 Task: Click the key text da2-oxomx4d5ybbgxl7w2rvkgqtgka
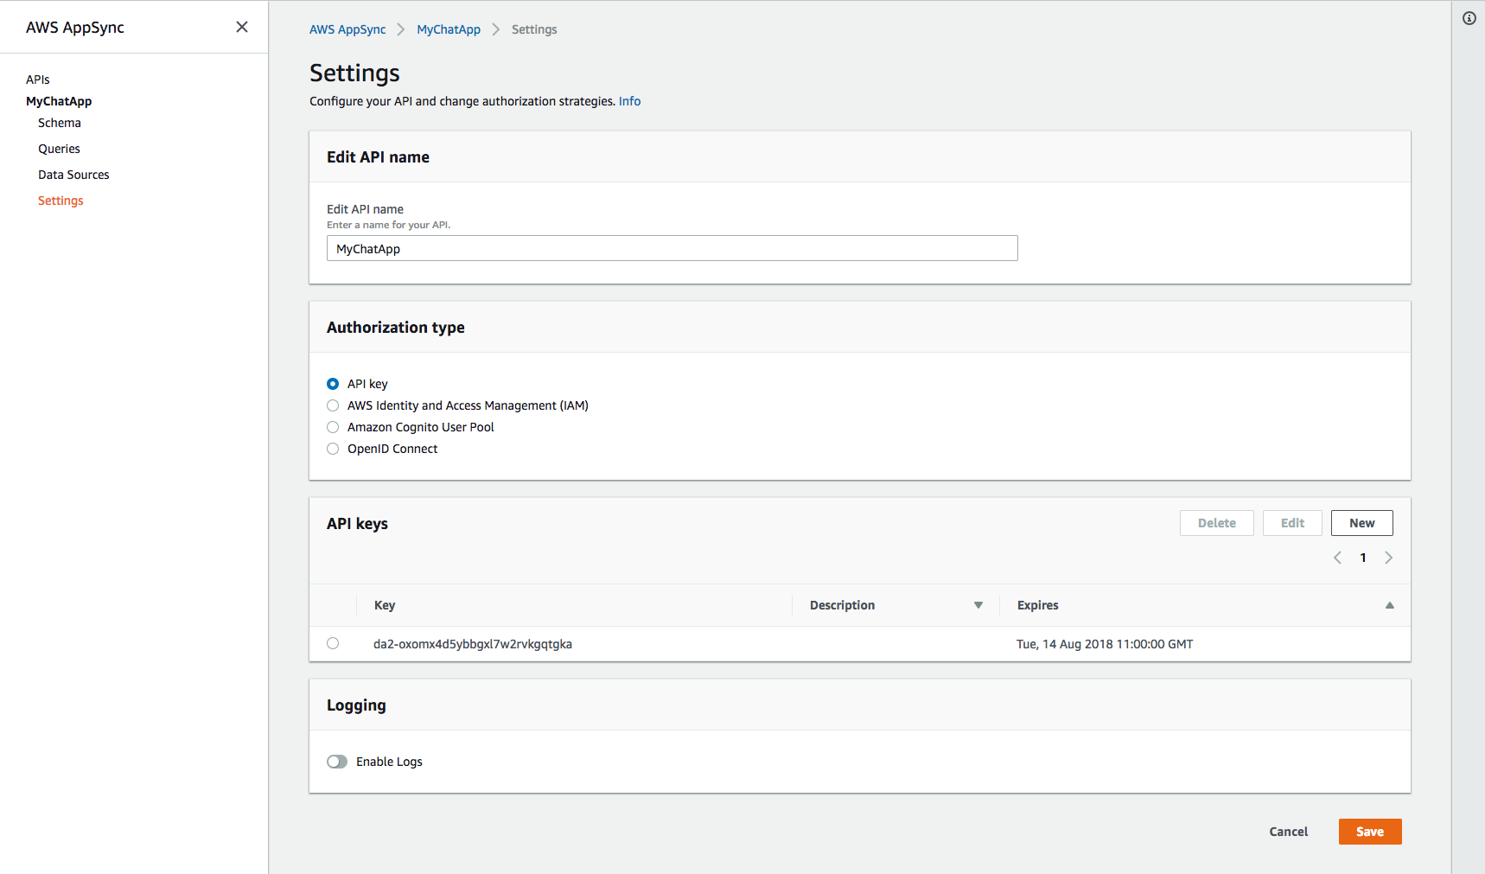click(x=473, y=644)
